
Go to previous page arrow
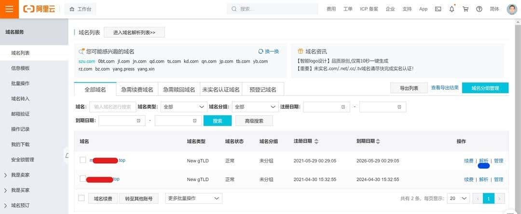click(478, 199)
